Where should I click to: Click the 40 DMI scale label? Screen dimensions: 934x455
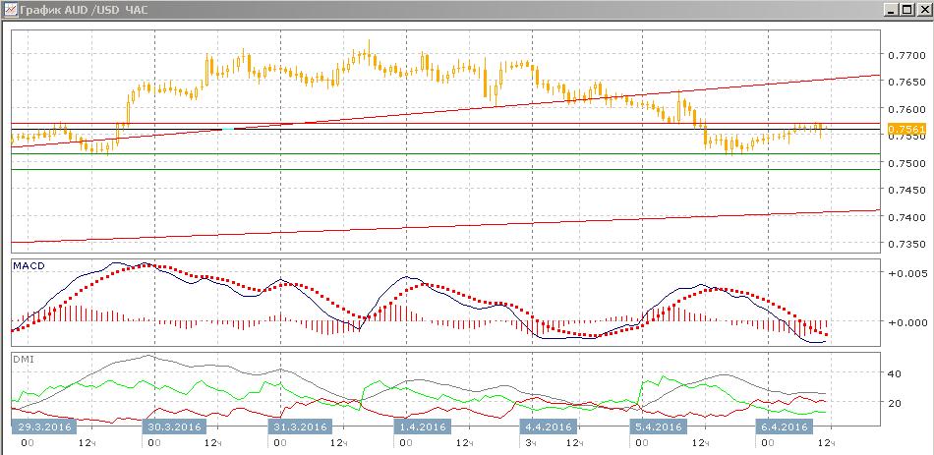896,373
